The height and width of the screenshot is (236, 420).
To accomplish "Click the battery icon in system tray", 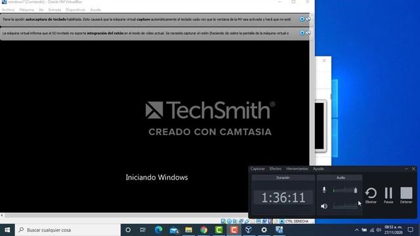I will 364,230.
